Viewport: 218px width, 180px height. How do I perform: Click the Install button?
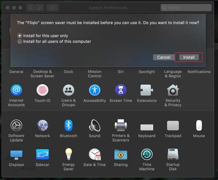coord(189,57)
